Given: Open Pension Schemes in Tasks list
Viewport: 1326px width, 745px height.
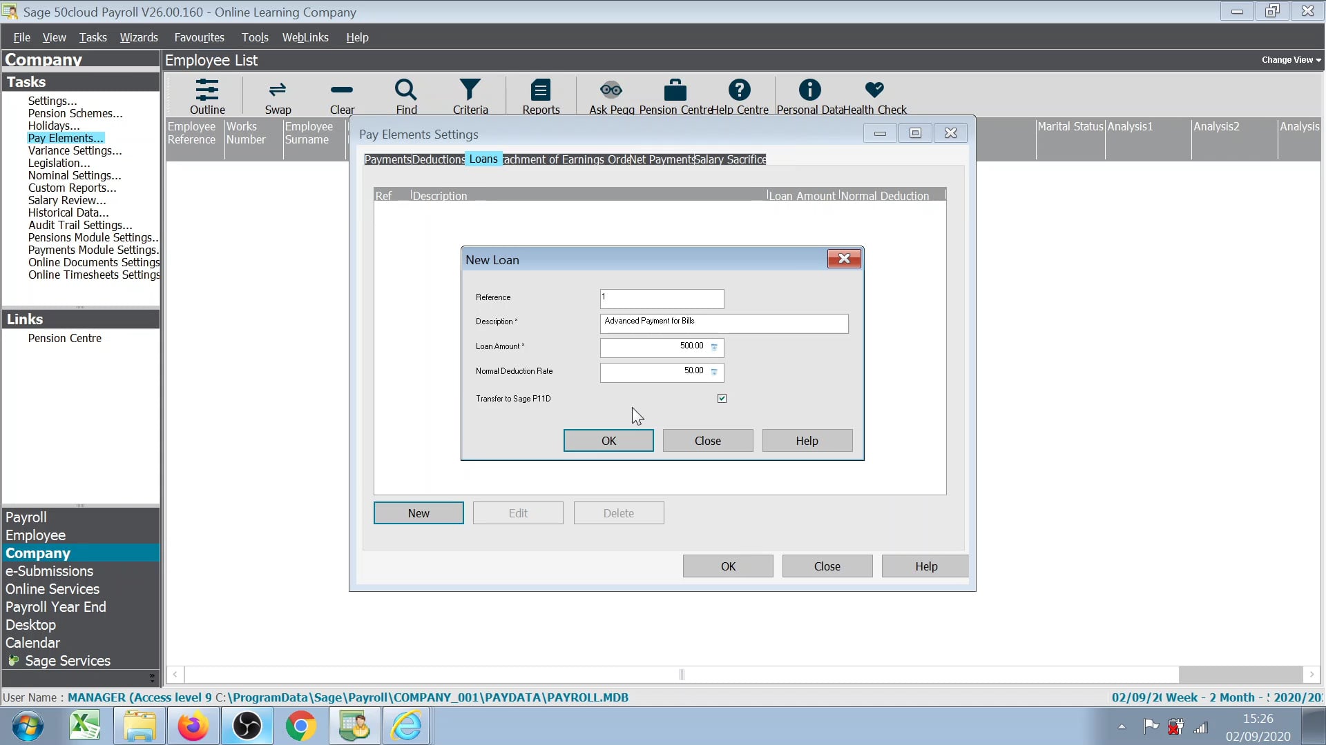Looking at the screenshot, I should click(x=75, y=113).
